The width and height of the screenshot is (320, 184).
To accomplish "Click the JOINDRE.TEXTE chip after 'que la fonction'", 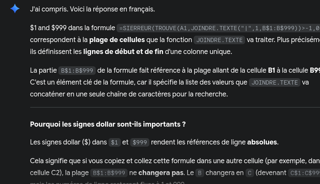I will coord(220,40).
